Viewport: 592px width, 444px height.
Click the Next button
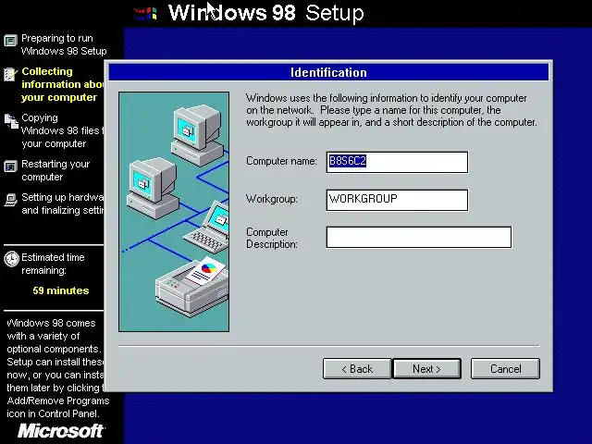[x=427, y=368]
